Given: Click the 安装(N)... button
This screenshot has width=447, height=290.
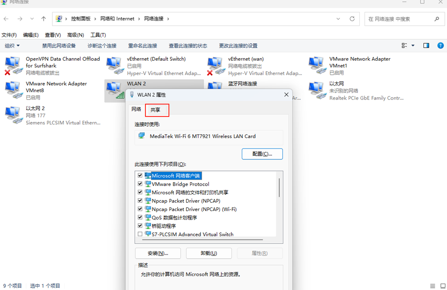Looking at the screenshot, I should [158, 253].
